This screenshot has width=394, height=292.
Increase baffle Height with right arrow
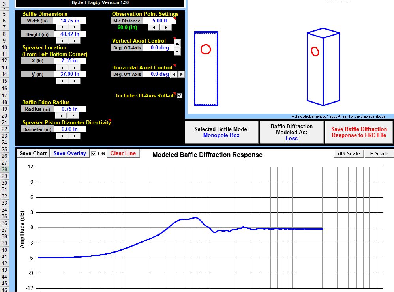coord(74,41)
